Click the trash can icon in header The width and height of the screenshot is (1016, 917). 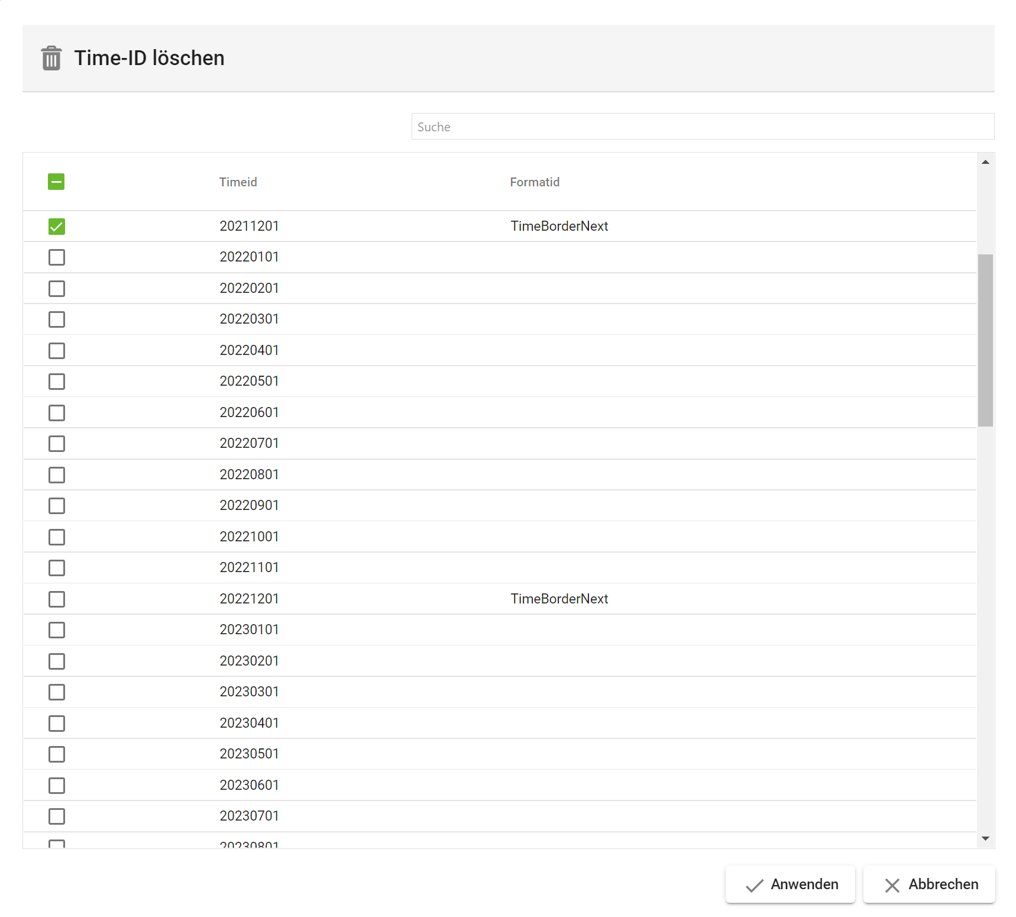pos(51,59)
